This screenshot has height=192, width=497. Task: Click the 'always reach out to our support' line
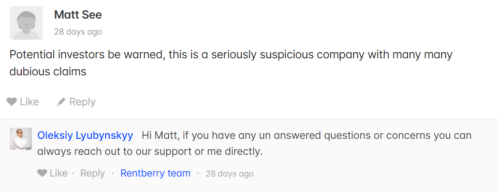coord(150,152)
